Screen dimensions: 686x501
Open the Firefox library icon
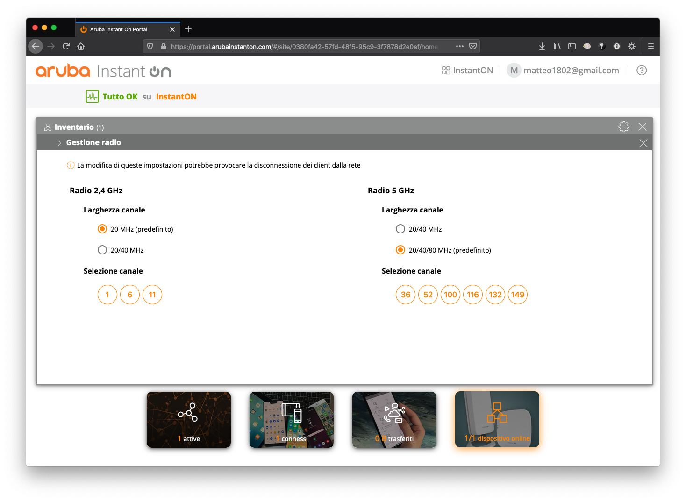[x=557, y=46]
